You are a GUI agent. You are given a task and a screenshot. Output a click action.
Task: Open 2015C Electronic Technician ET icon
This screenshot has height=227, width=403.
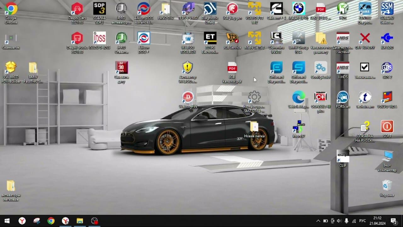pos(210,43)
